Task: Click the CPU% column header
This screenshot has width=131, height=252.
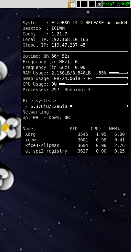Action: pyautogui.click(x=96, y=129)
